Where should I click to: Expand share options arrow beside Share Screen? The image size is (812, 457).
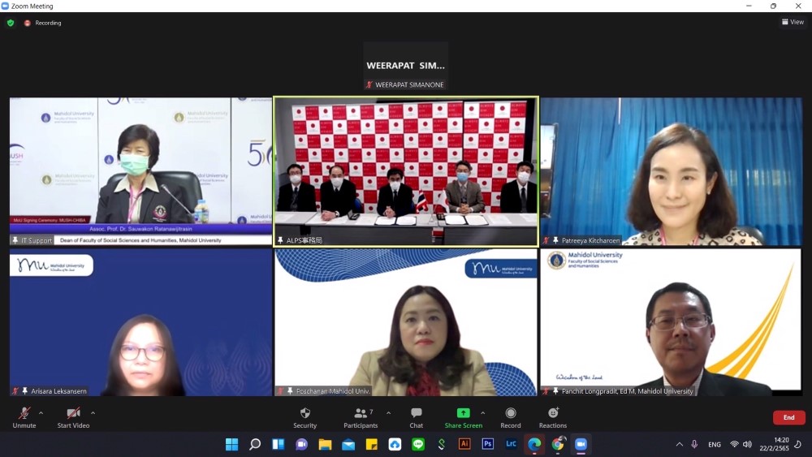(483, 412)
